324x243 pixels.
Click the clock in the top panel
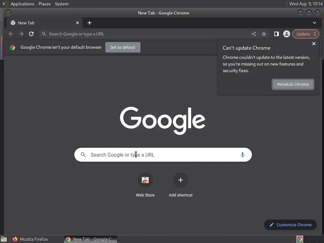click(x=306, y=4)
